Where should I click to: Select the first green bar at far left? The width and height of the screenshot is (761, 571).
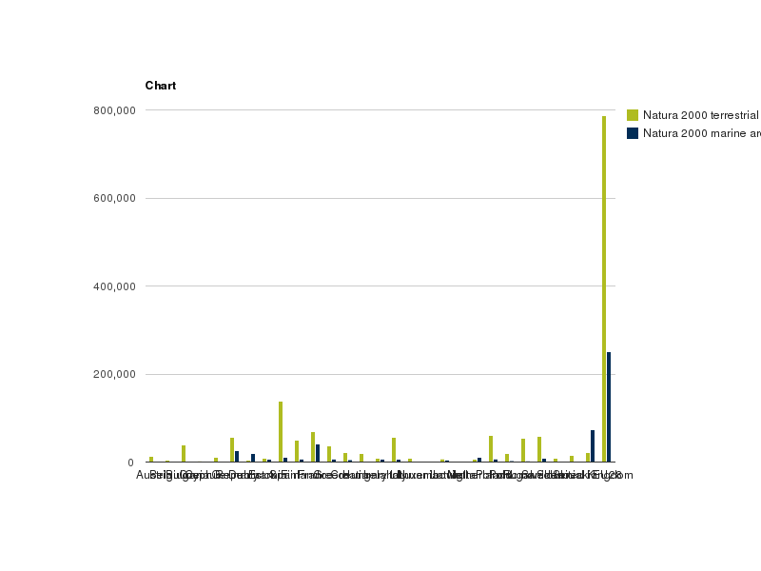tap(151, 460)
